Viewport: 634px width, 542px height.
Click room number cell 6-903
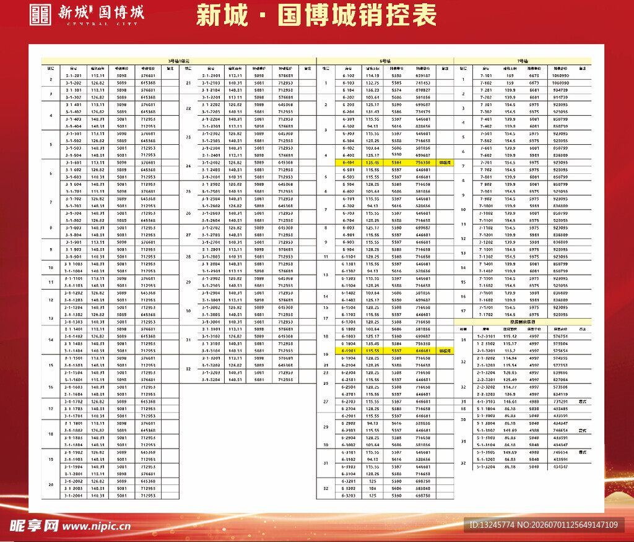coord(349,242)
